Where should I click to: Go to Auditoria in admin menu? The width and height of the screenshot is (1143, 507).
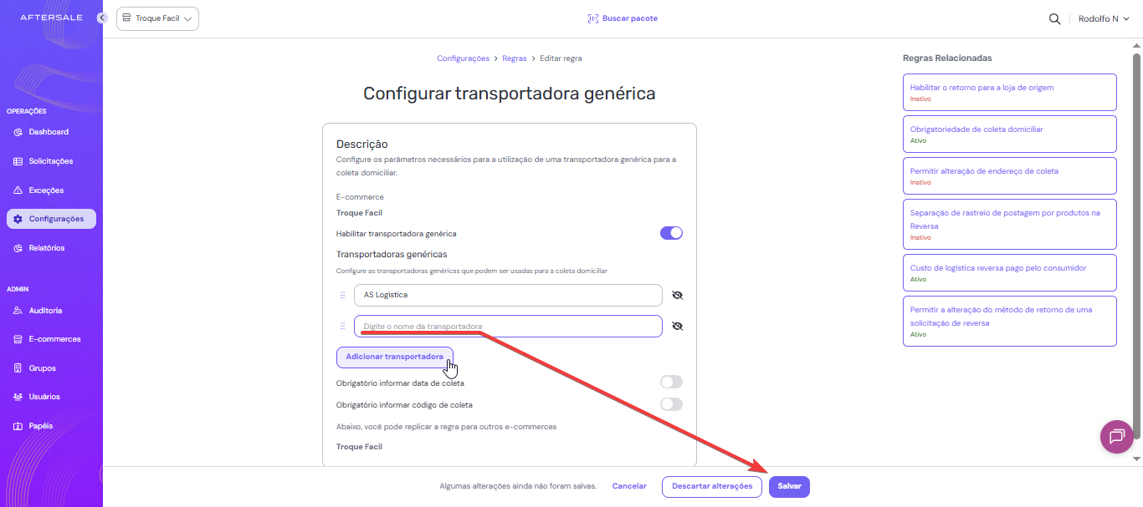pos(45,311)
